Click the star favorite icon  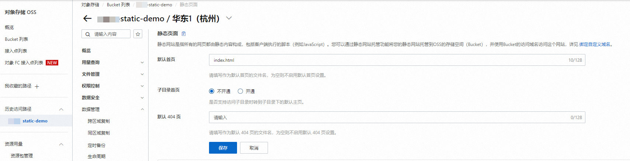pos(138,34)
